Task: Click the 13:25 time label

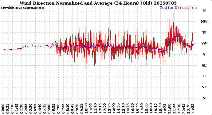Action: (x=109, y=109)
